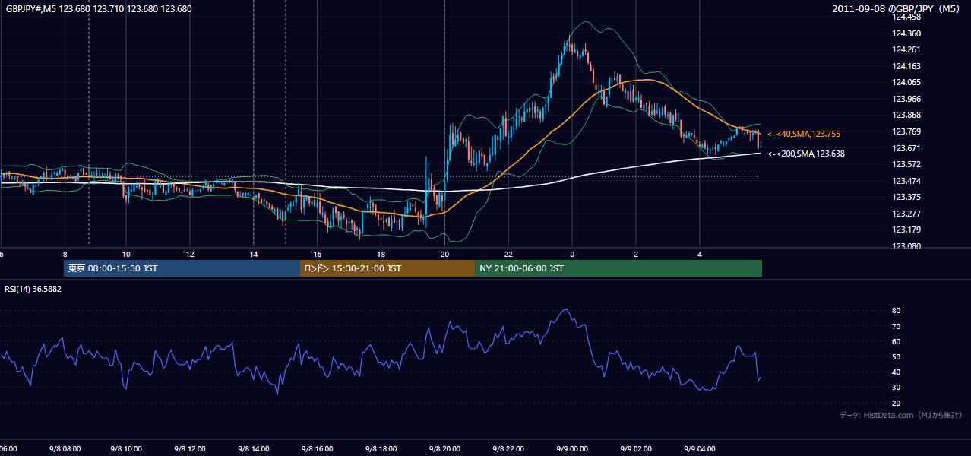The width and height of the screenshot is (971, 456).
Task: Click the 9/8 16:00 date label
Action: 318,449
